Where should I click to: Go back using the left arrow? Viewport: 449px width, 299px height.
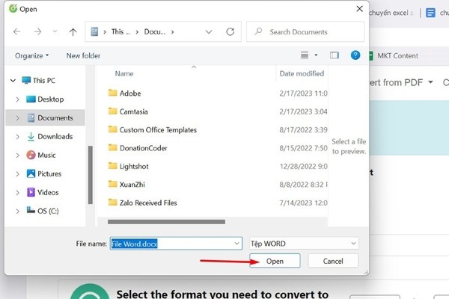(x=17, y=31)
